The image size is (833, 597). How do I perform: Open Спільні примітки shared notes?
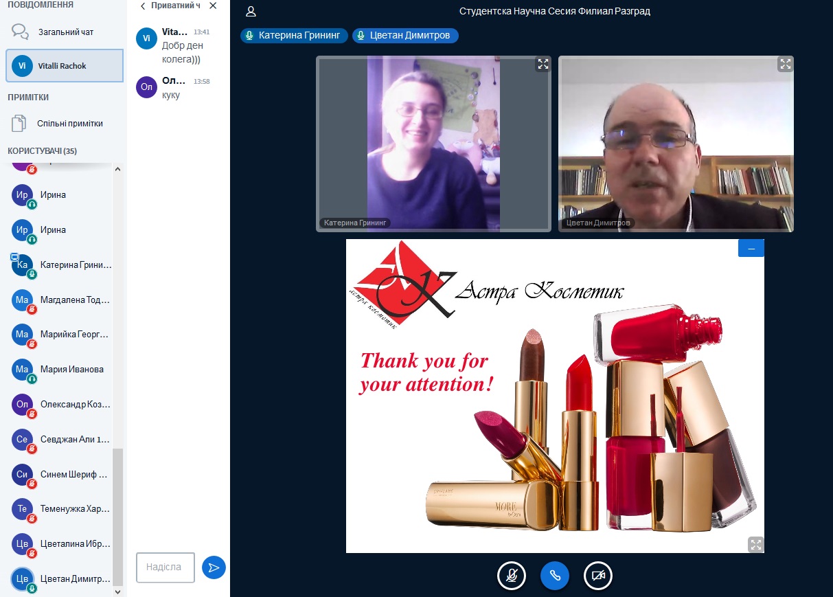(64, 124)
